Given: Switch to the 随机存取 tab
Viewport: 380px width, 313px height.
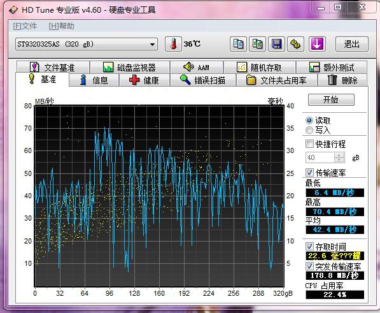Looking at the screenshot, I should pos(260,67).
